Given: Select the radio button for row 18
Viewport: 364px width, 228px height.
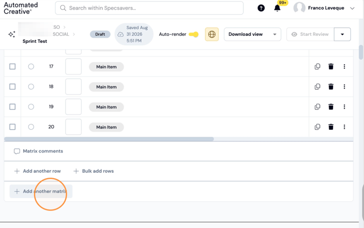Looking at the screenshot, I should point(31,87).
